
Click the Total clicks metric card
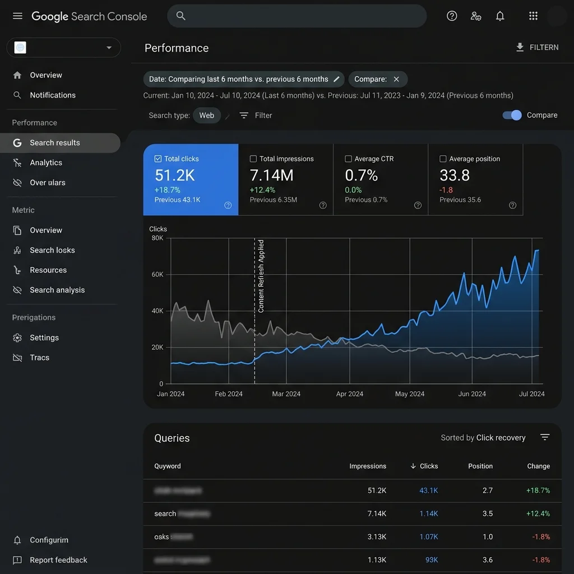pos(191,179)
